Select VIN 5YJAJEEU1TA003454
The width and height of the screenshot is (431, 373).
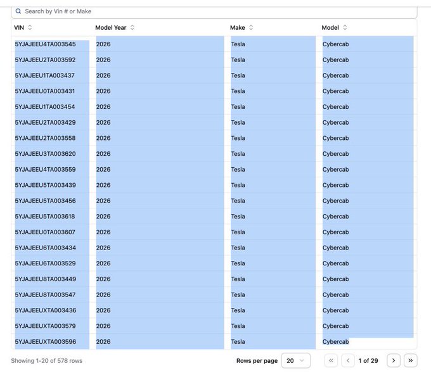[x=45, y=107]
